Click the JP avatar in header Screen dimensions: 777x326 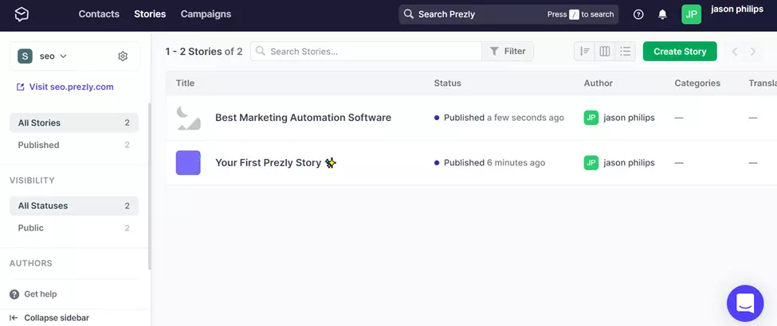tap(691, 14)
